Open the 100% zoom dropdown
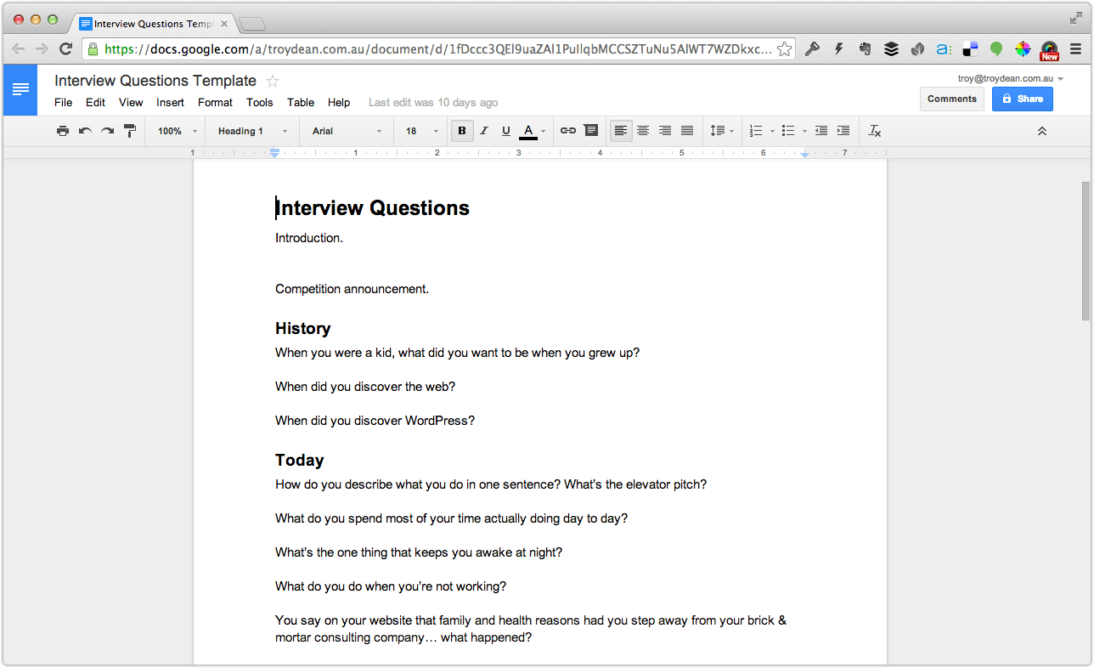This screenshot has height=668, width=1094. [x=177, y=131]
